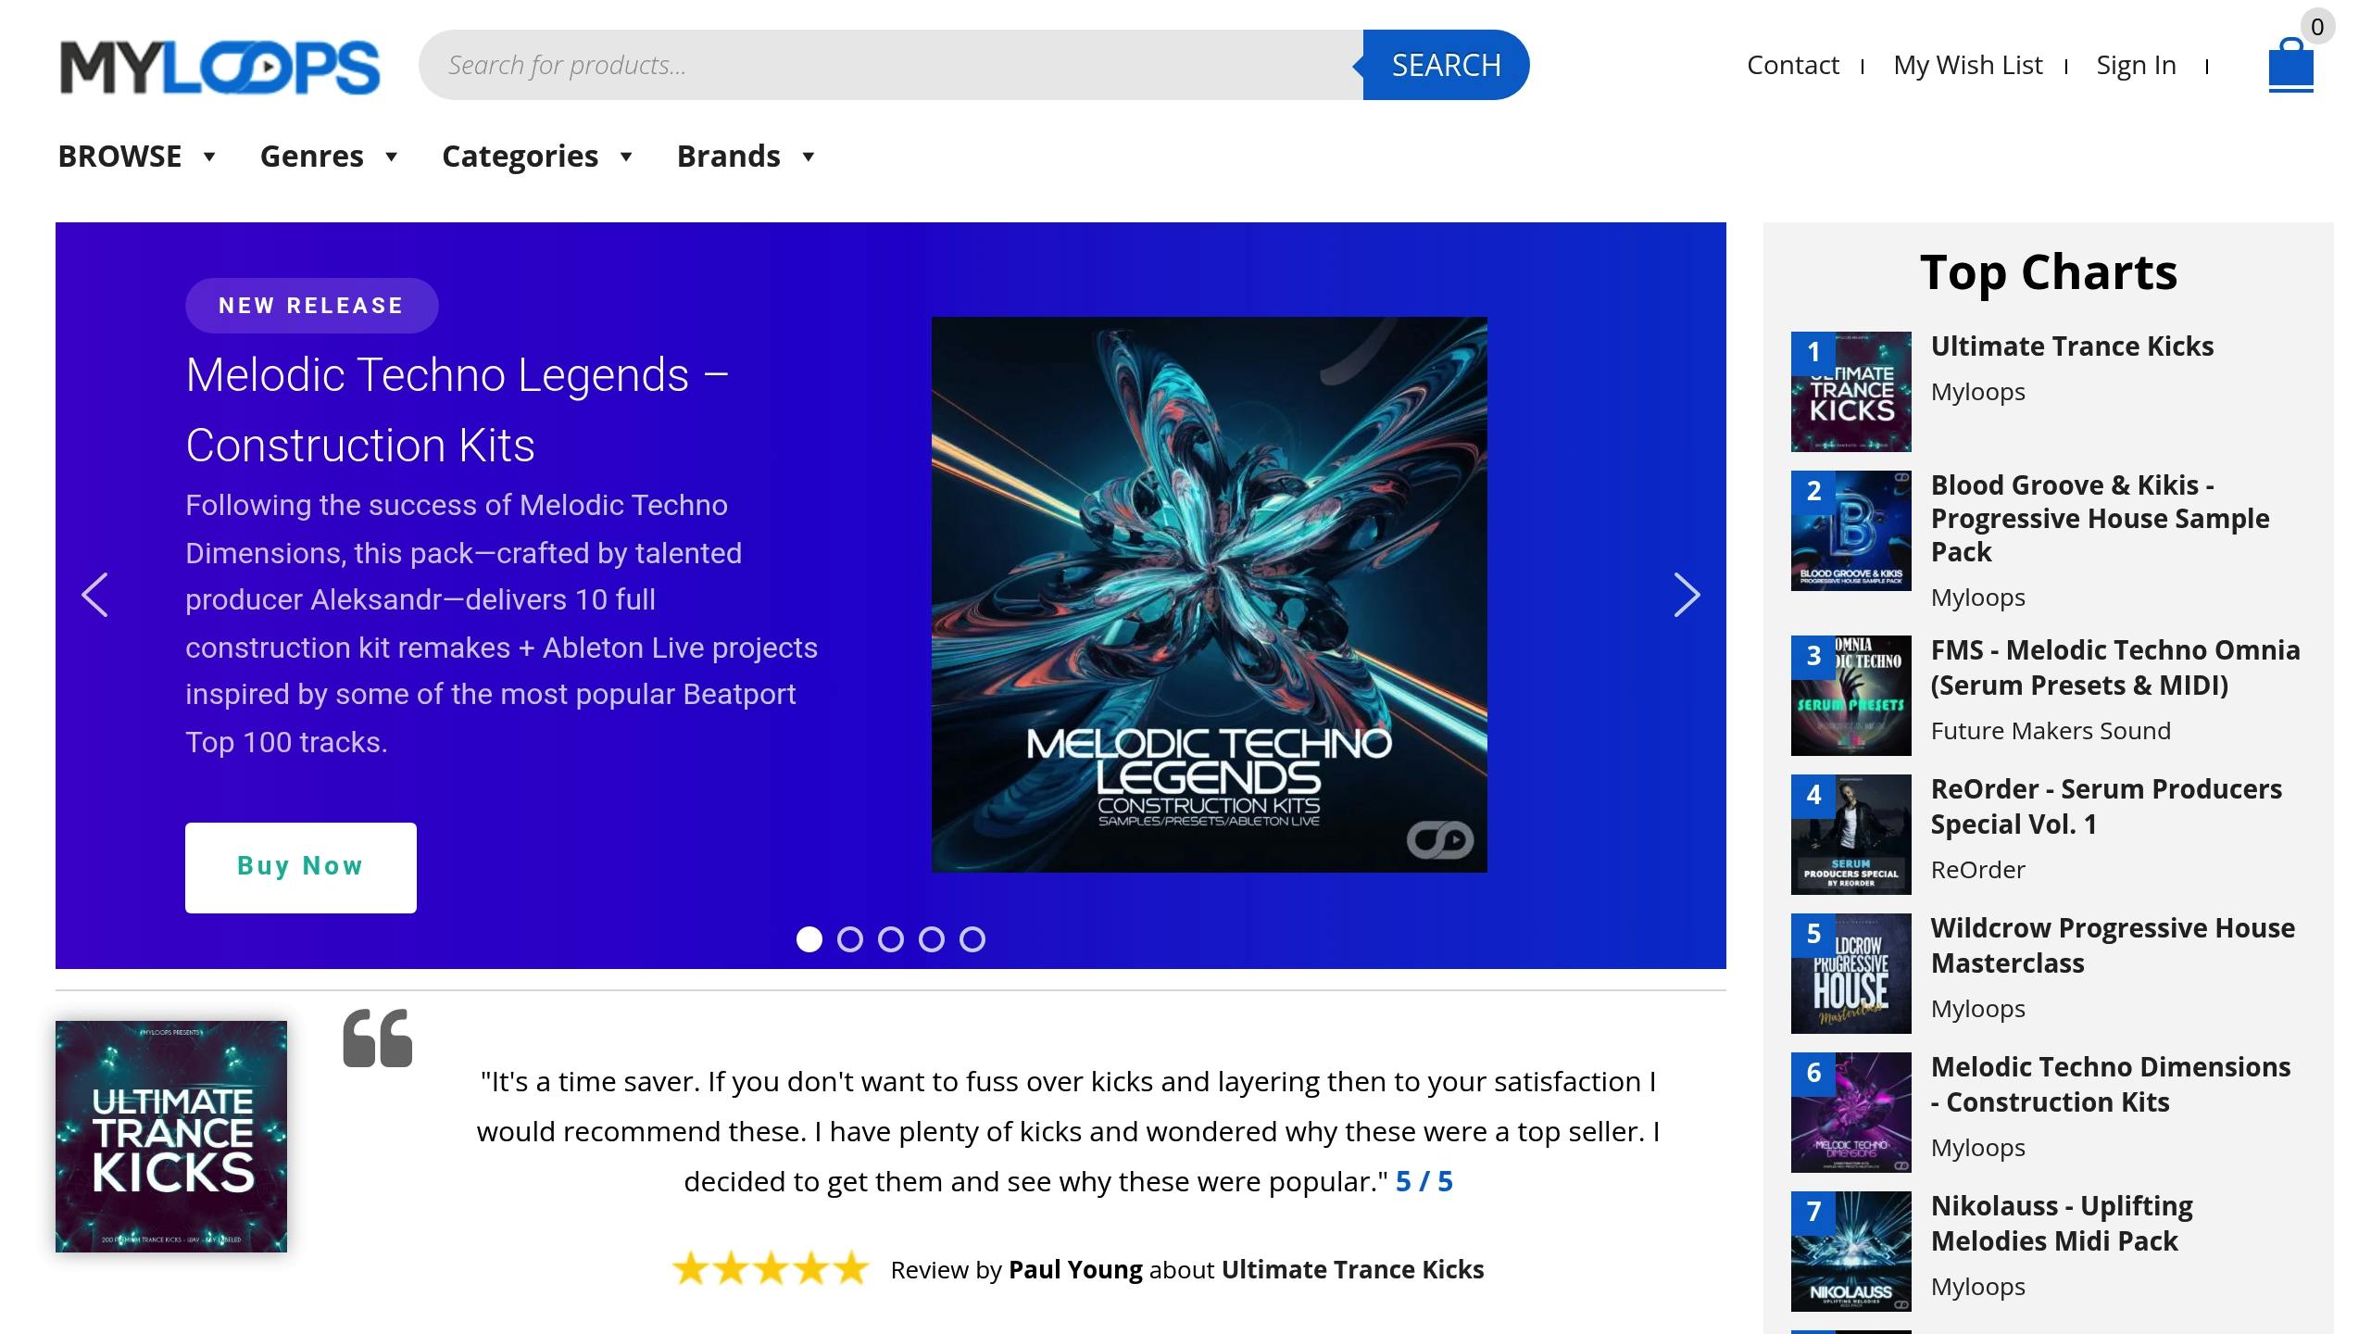Click the five-star review rating
This screenshot has width=2371, height=1334.
point(771,1269)
